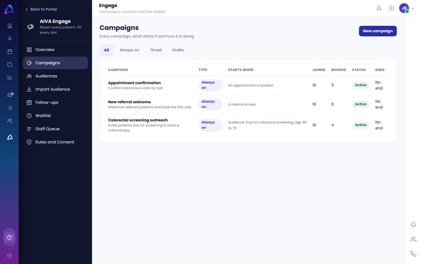Viewport: 422px width, 264px height.
Task: Click Always on badge of New referral welcome
Action: pyautogui.click(x=210, y=104)
